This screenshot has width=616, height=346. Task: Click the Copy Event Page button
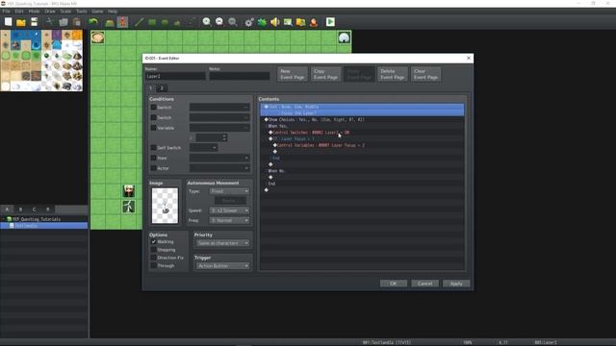coord(326,74)
